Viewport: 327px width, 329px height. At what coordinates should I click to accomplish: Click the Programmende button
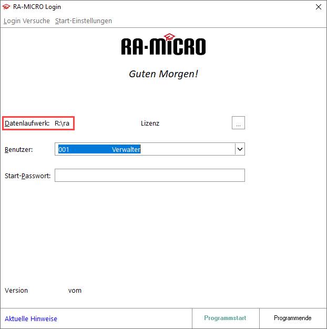[293, 318]
